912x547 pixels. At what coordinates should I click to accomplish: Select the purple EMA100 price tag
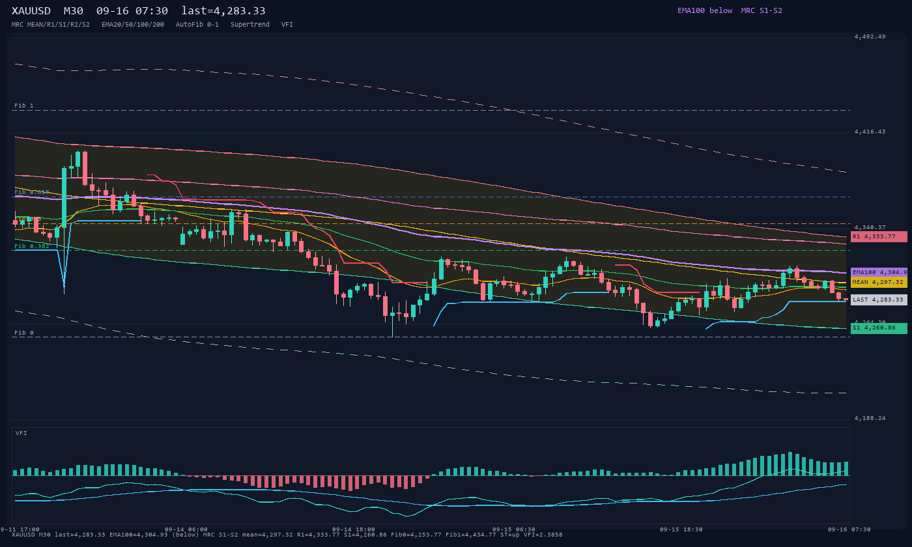click(879, 272)
